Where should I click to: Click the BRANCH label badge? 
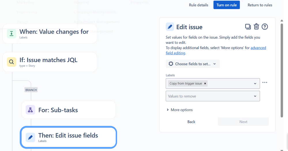point(31,90)
